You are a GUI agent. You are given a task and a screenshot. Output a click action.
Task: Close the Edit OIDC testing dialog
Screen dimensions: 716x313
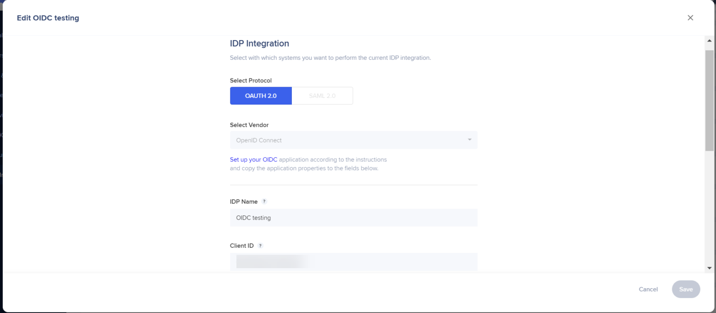coord(690,18)
